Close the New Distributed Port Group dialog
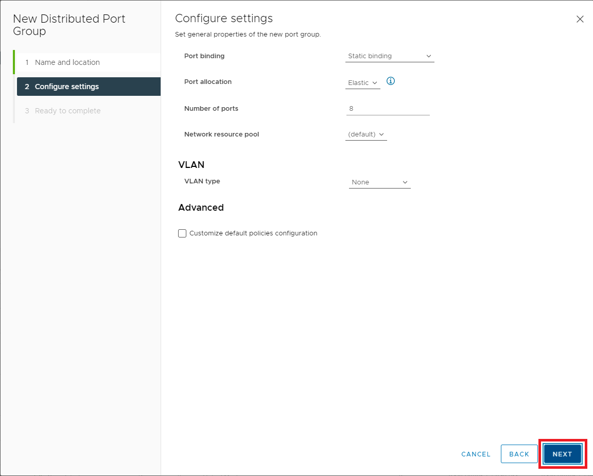This screenshot has height=476, width=593. click(x=580, y=19)
